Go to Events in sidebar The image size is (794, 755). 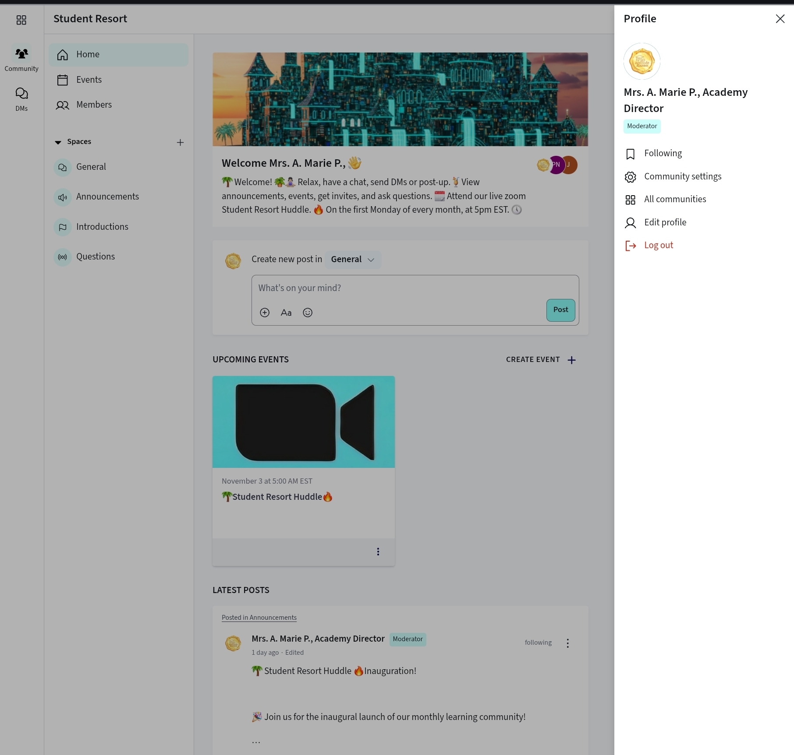coord(89,80)
